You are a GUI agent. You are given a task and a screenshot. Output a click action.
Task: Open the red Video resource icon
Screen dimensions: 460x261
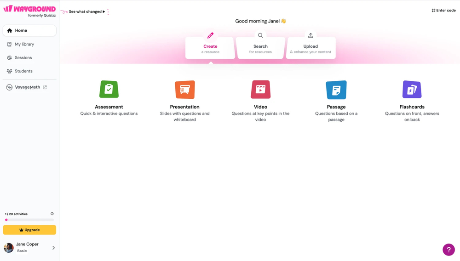coord(260,90)
